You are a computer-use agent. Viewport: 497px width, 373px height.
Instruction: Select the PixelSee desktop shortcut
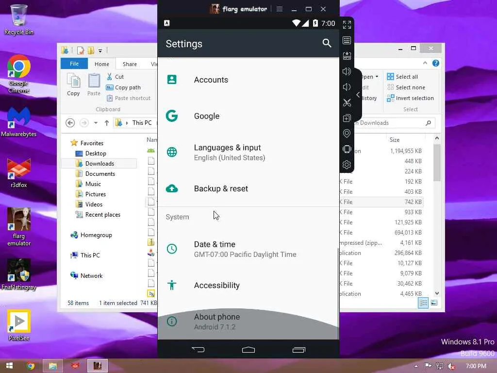pos(19,325)
